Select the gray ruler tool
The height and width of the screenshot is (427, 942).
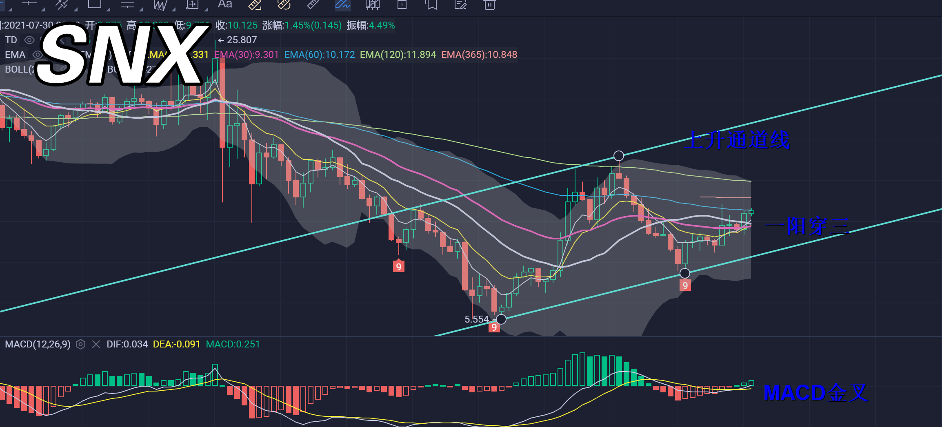313,4
